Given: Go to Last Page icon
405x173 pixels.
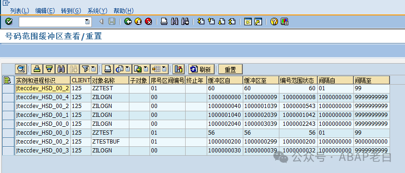Looking at the screenshot, I should pos(232,22).
